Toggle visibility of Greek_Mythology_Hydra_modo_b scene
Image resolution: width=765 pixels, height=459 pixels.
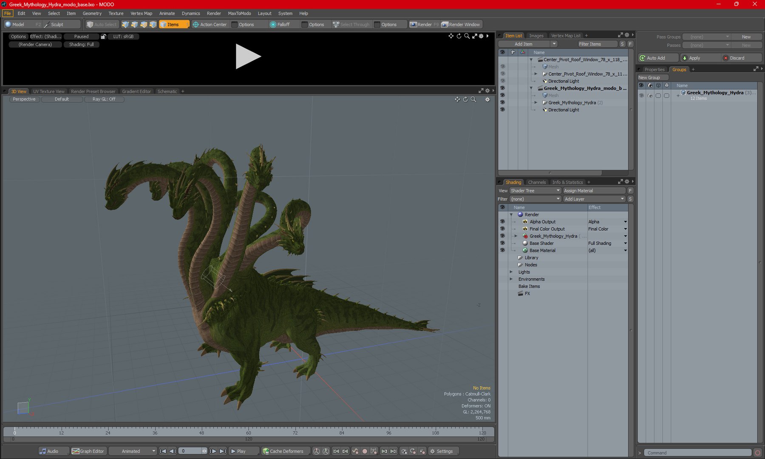coord(502,88)
